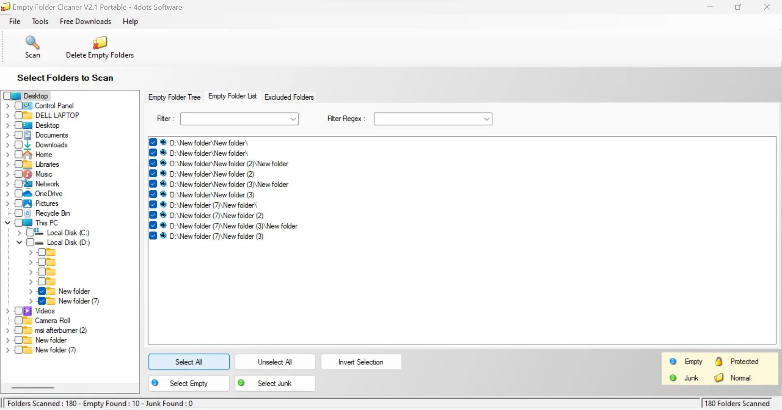Click the Normal folder legend icon

pos(718,377)
